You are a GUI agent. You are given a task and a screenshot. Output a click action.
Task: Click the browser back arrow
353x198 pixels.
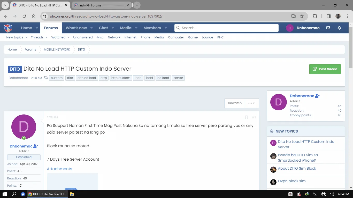tap(6, 16)
